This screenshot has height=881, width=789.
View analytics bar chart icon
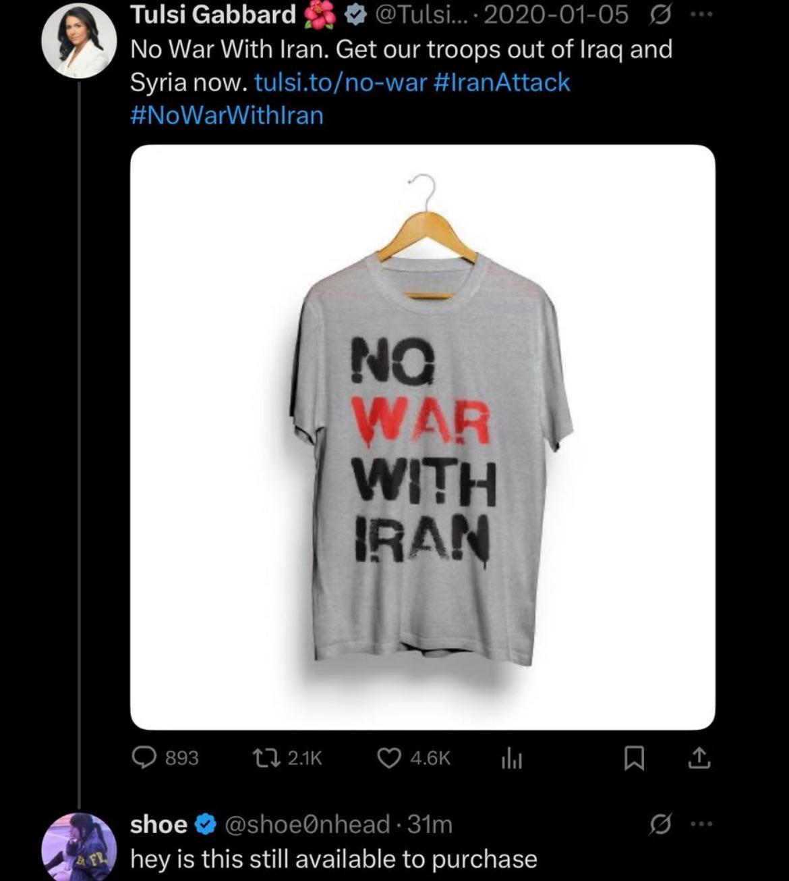pyautogui.click(x=510, y=759)
